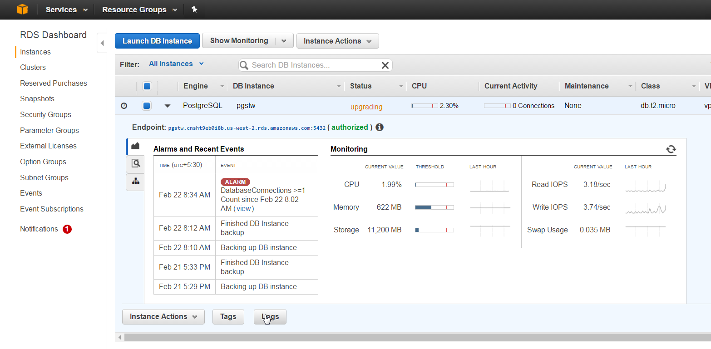Click the Show Monitoring button
Viewport: 711px width, 349px height.
click(239, 41)
